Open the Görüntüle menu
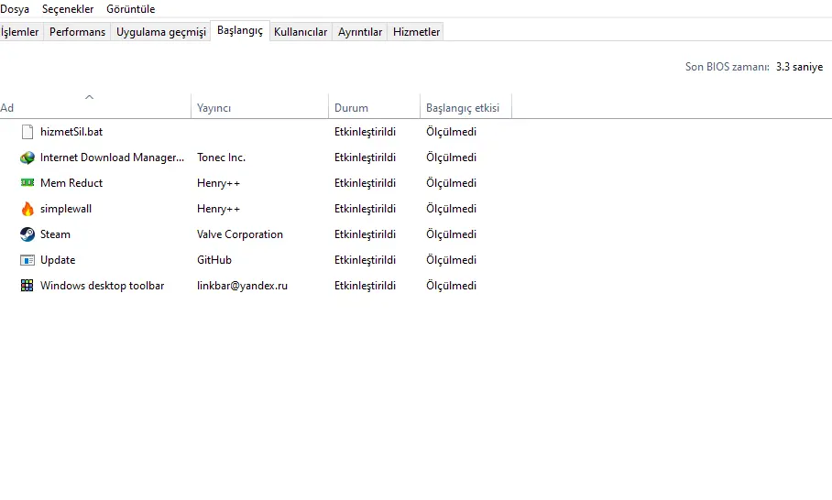This screenshot has width=832, height=500. coord(130,9)
